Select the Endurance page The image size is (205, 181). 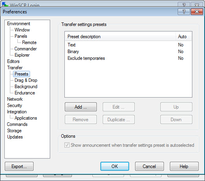[x=25, y=93]
